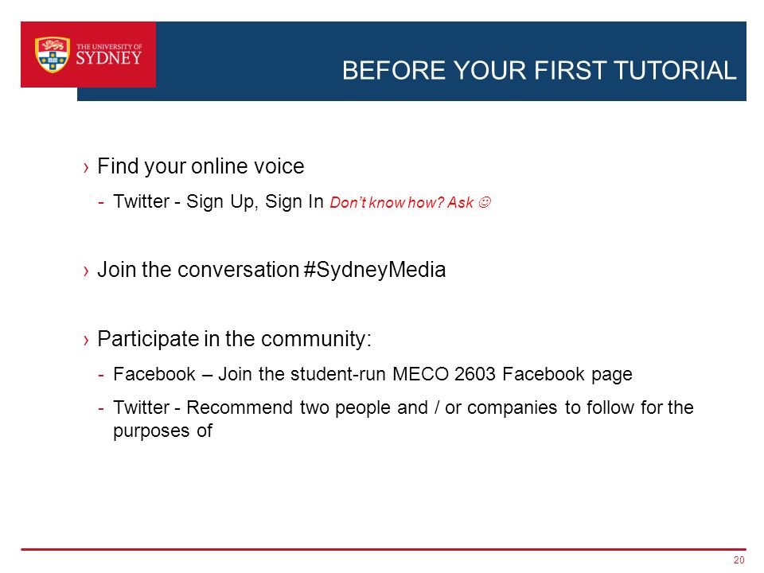Screen dimensions: 764x573
Task: Click the Find your online voice heading
Action: (201, 166)
